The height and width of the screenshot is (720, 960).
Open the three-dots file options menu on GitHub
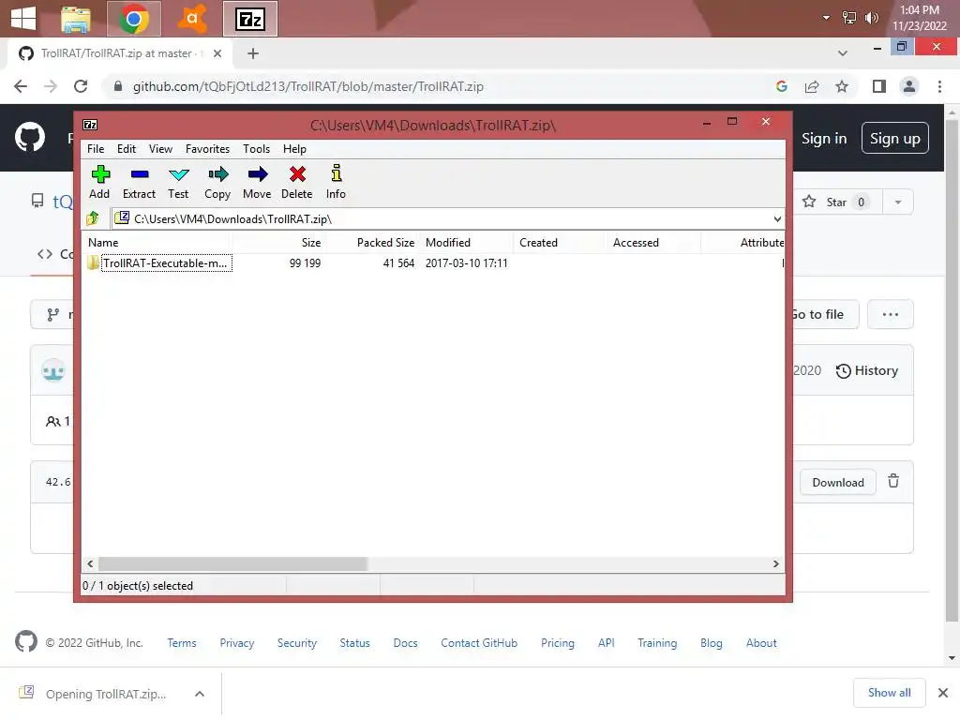891,314
